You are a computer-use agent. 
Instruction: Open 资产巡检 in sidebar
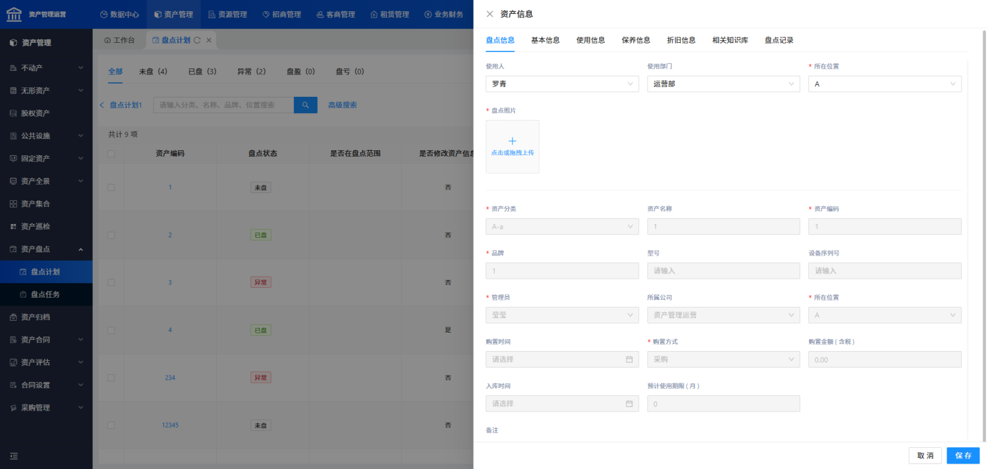[46, 227]
